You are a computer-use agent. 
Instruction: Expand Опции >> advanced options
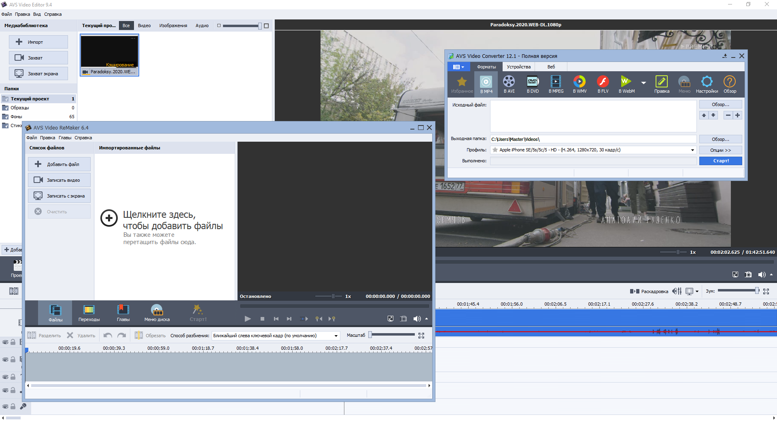point(721,150)
